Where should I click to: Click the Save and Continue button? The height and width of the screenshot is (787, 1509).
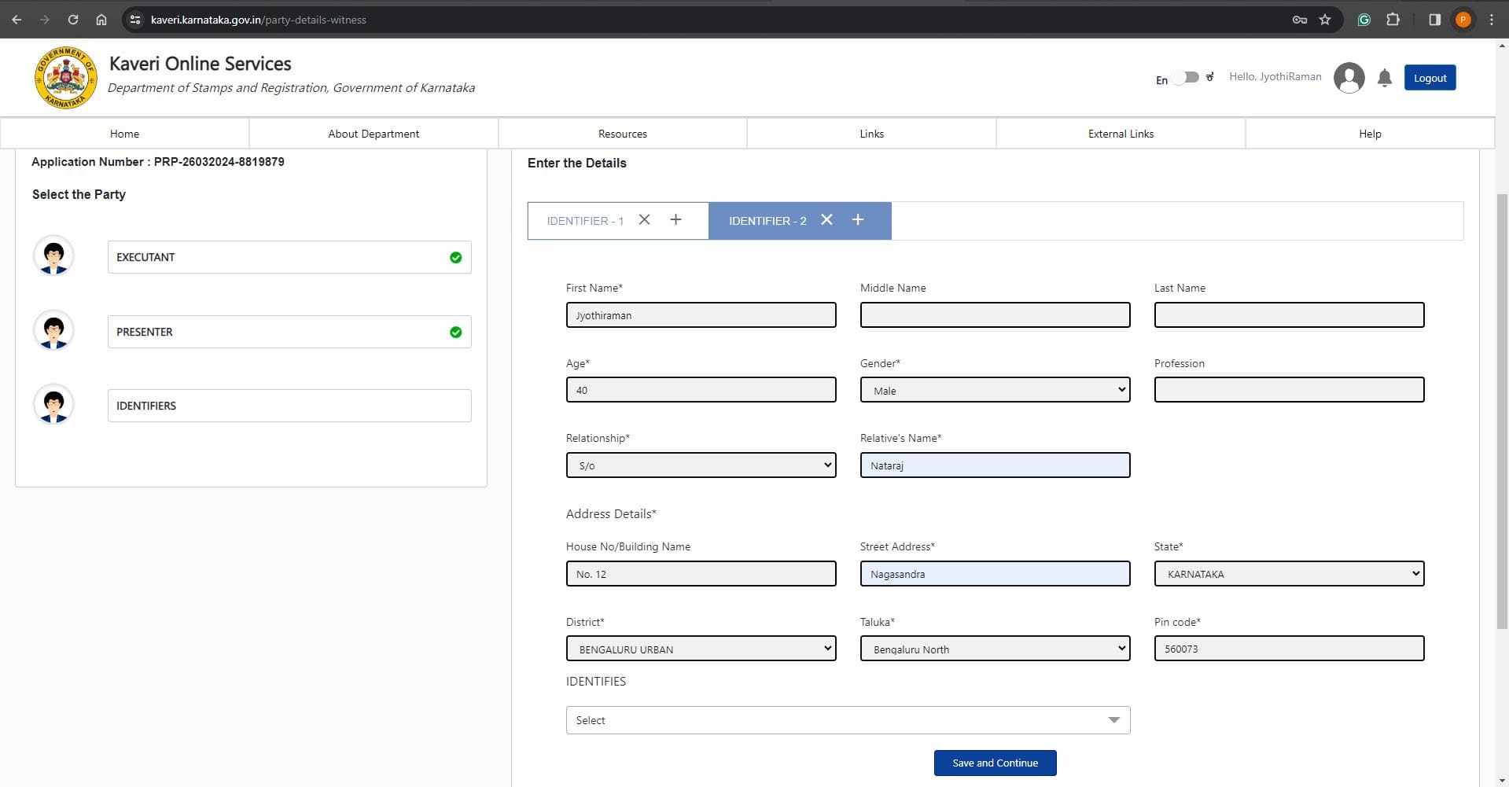pos(994,763)
